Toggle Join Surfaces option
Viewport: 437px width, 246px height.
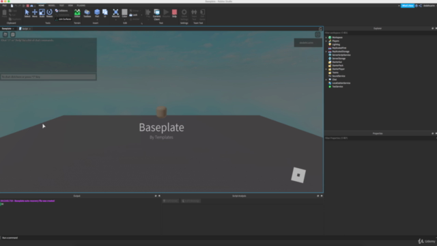point(64,19)
